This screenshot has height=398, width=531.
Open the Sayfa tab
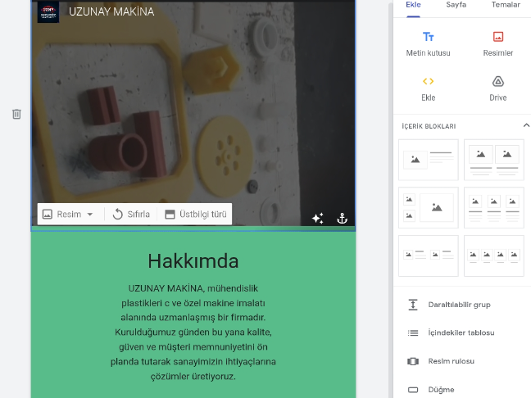click(456, 5)
